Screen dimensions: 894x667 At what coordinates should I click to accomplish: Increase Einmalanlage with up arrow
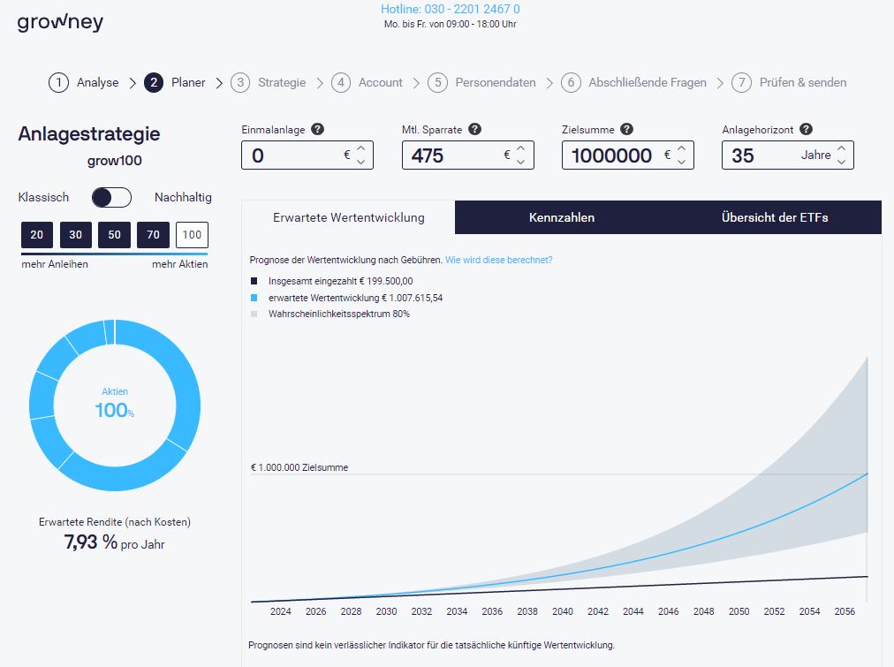pos(360,148)
